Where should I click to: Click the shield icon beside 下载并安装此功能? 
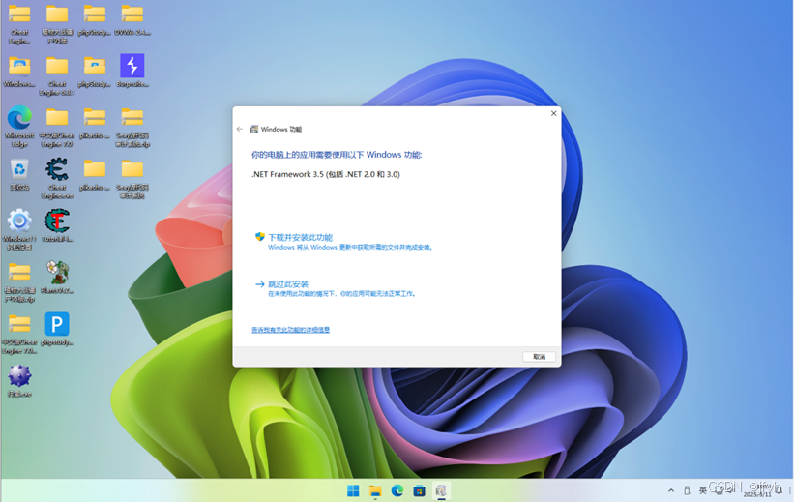[x=260, y=237]
